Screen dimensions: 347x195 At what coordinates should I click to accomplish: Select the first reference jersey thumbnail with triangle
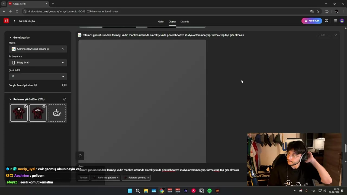19,113
